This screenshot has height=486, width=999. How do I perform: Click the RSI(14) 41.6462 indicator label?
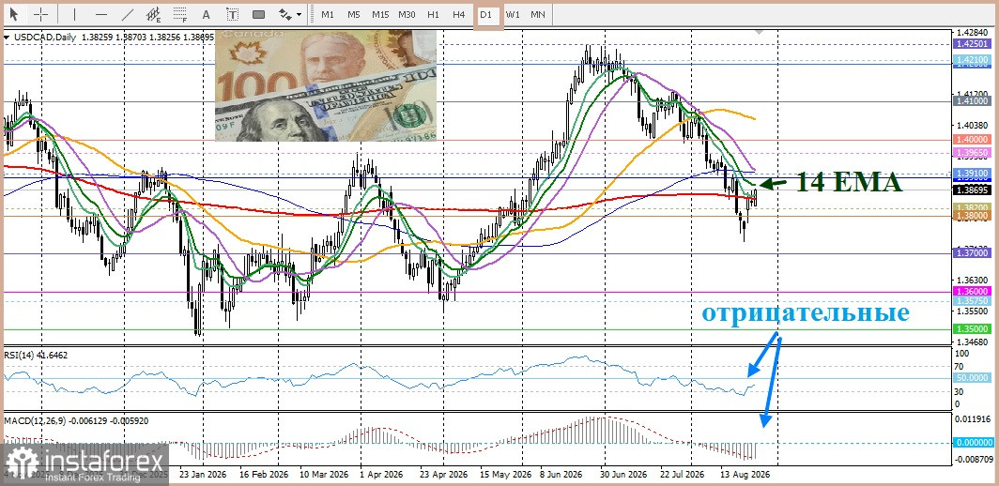[35, 354]
